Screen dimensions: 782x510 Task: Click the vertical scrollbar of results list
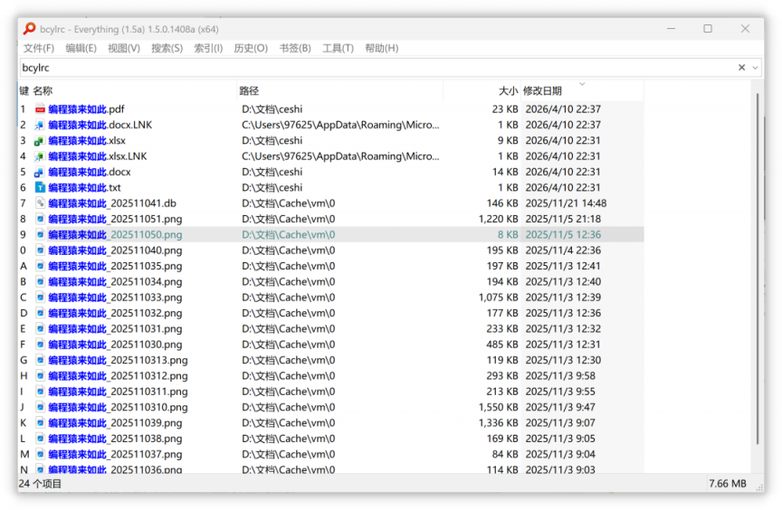pos(758,271)
